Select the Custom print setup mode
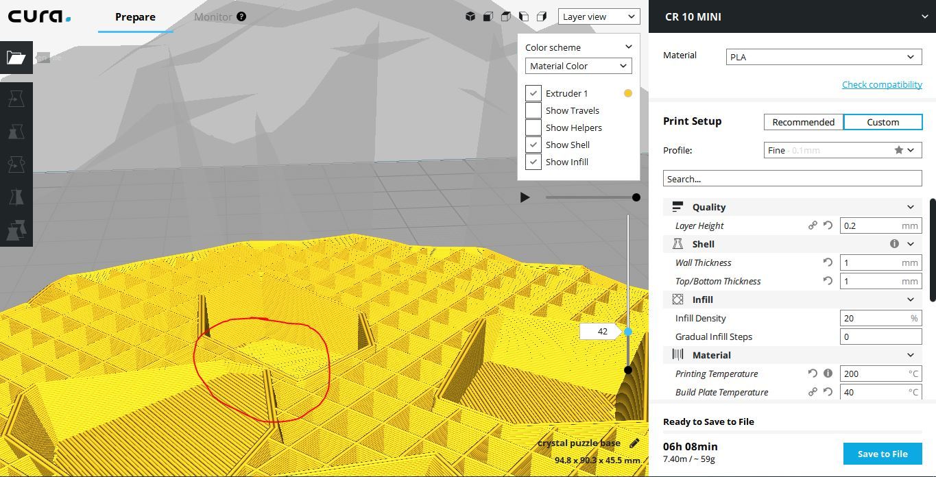The image size is (936, 477). tap(883, 122)
